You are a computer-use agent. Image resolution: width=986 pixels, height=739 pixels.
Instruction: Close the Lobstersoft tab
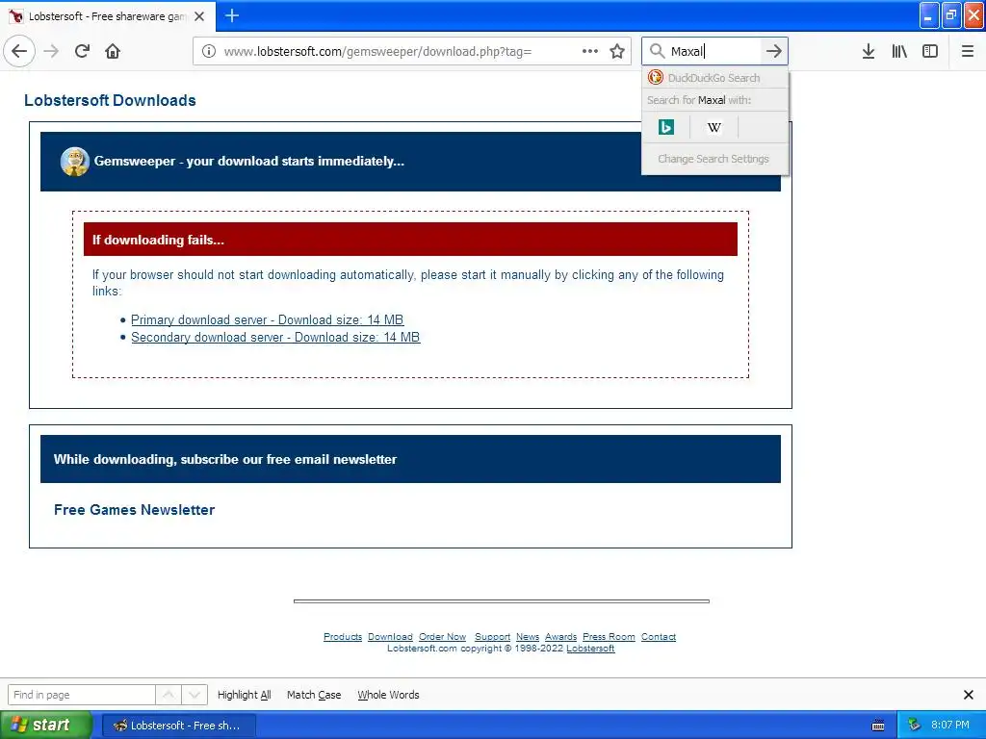tap(199, 16)
